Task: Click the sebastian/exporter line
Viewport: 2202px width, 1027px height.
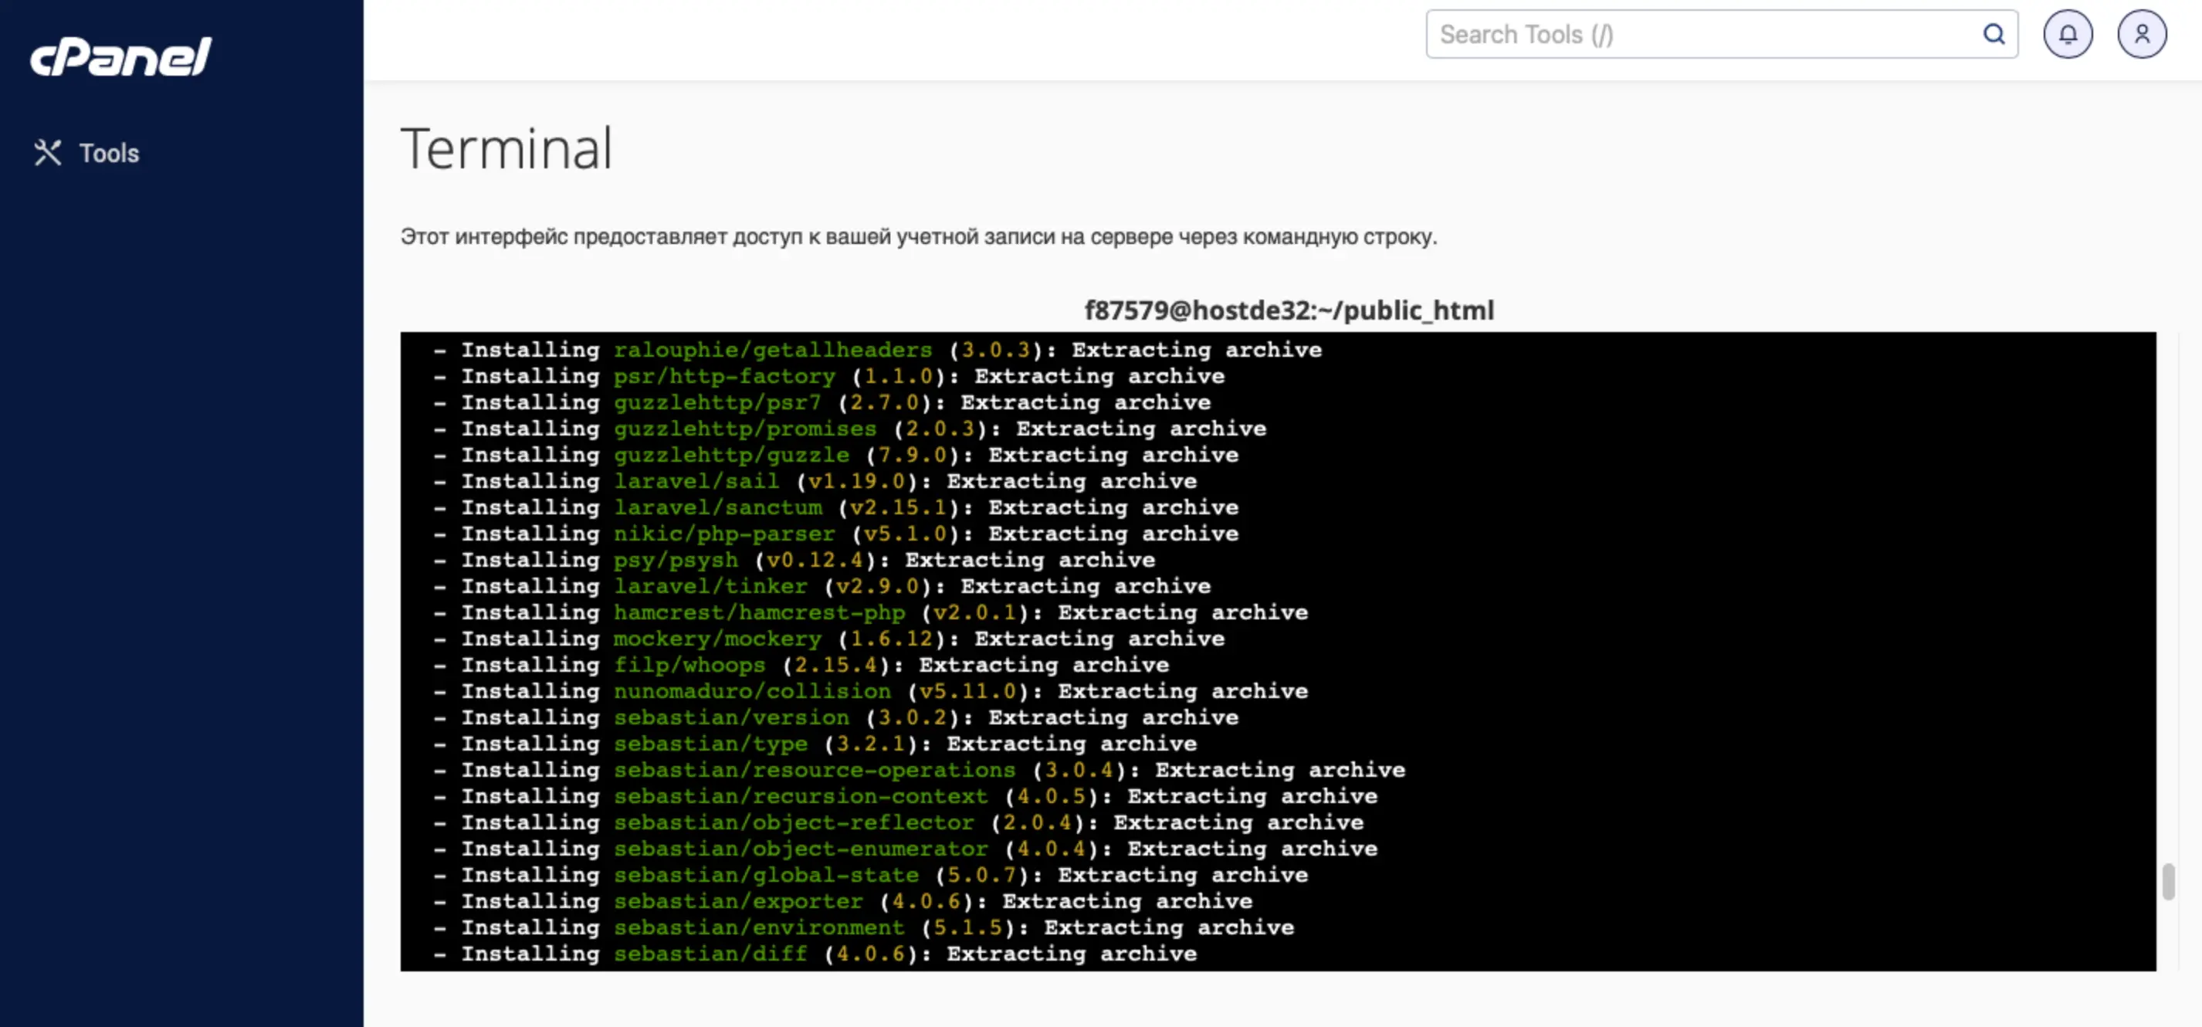Action: click(843, 901)
